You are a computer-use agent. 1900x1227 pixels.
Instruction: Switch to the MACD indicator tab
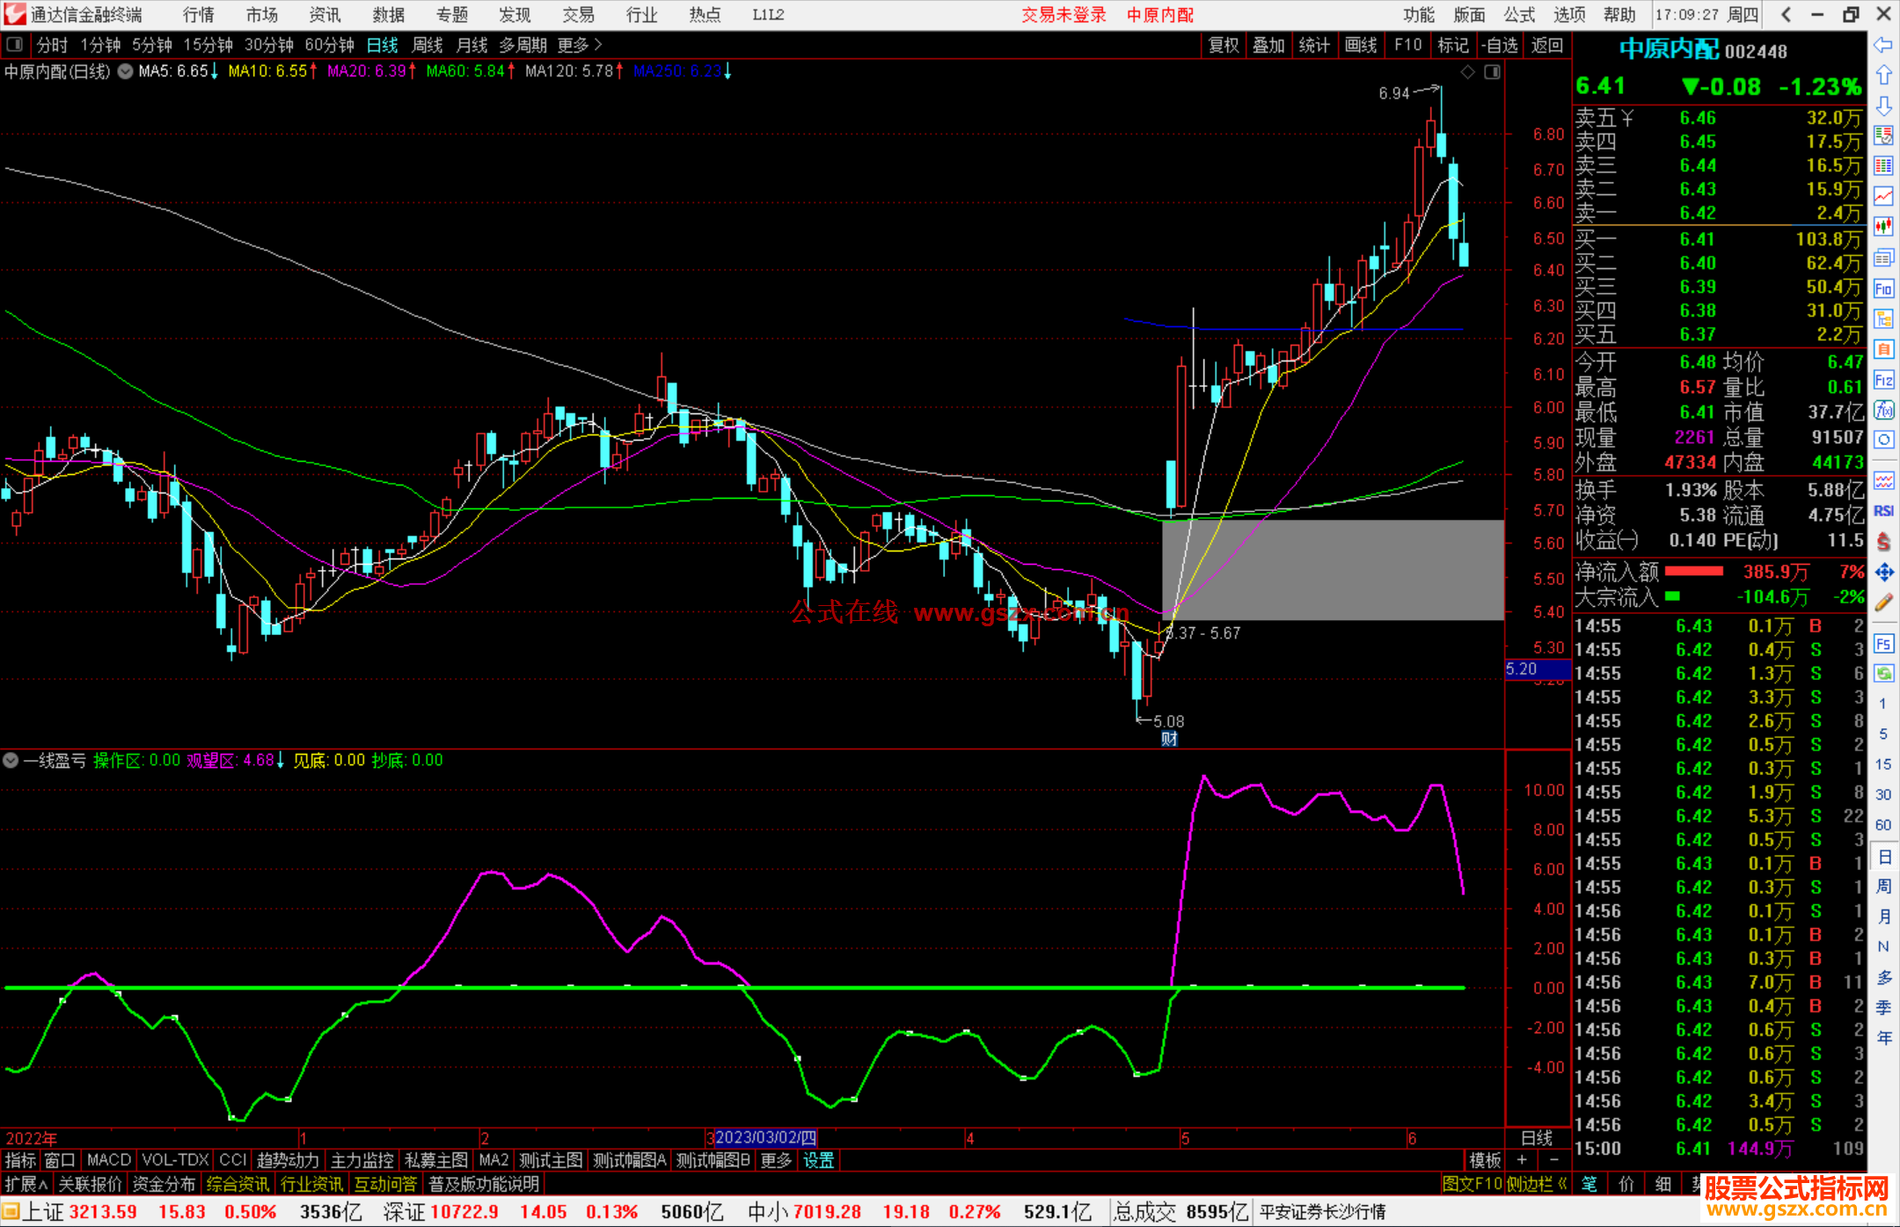tap(108, 1160)
